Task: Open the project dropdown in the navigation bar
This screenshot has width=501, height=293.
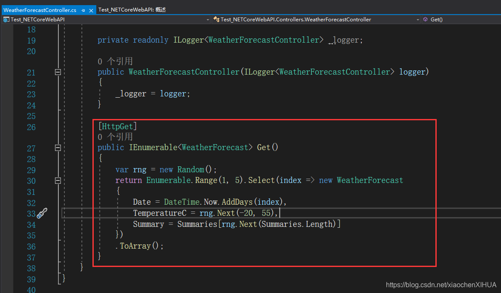Action: coord(207,19)
